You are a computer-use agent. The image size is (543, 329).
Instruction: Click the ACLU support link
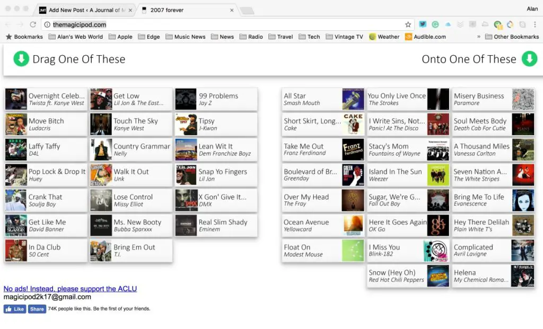click(x=71, y=289)
